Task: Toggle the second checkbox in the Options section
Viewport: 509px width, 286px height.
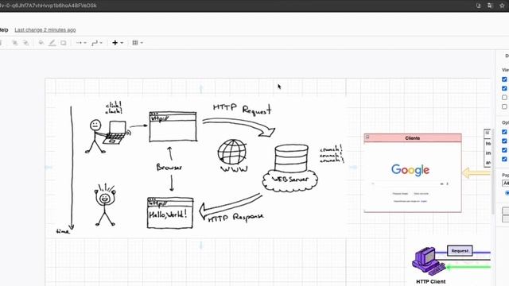Action: (504, 141)
